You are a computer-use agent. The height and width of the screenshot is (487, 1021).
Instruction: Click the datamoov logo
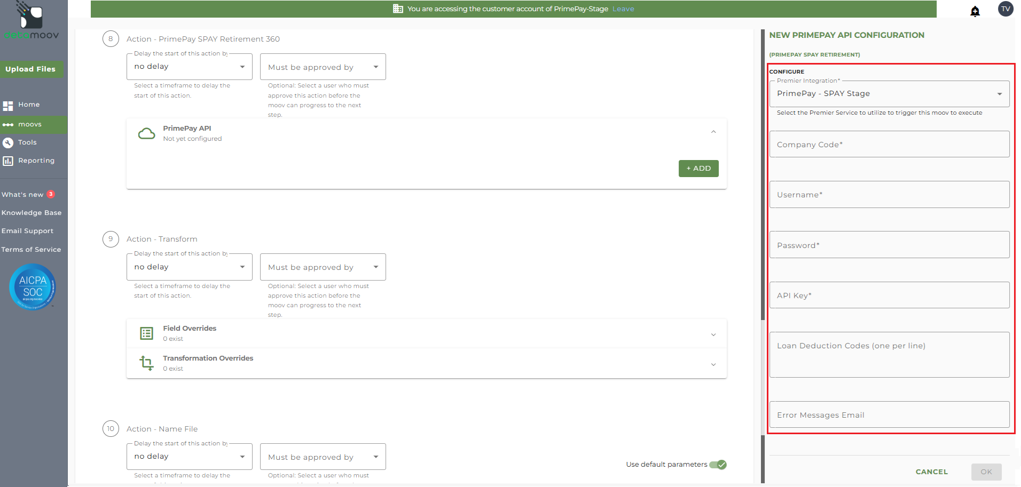pos(31,20)
